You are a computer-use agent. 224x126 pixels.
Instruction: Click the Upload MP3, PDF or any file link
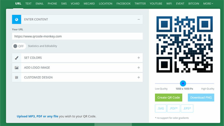coord(37,116)
